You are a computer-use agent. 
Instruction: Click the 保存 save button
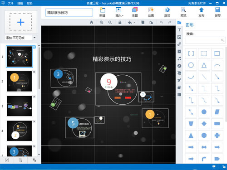tap(217, 12)
